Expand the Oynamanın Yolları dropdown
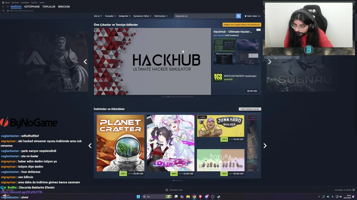Viewport: 357px width, 200px height. click(x=142, y=16)
